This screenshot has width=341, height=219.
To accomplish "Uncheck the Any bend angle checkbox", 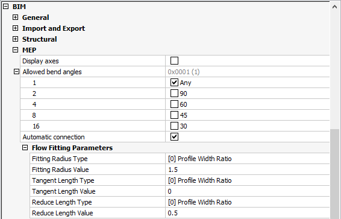I will (174, 83).
